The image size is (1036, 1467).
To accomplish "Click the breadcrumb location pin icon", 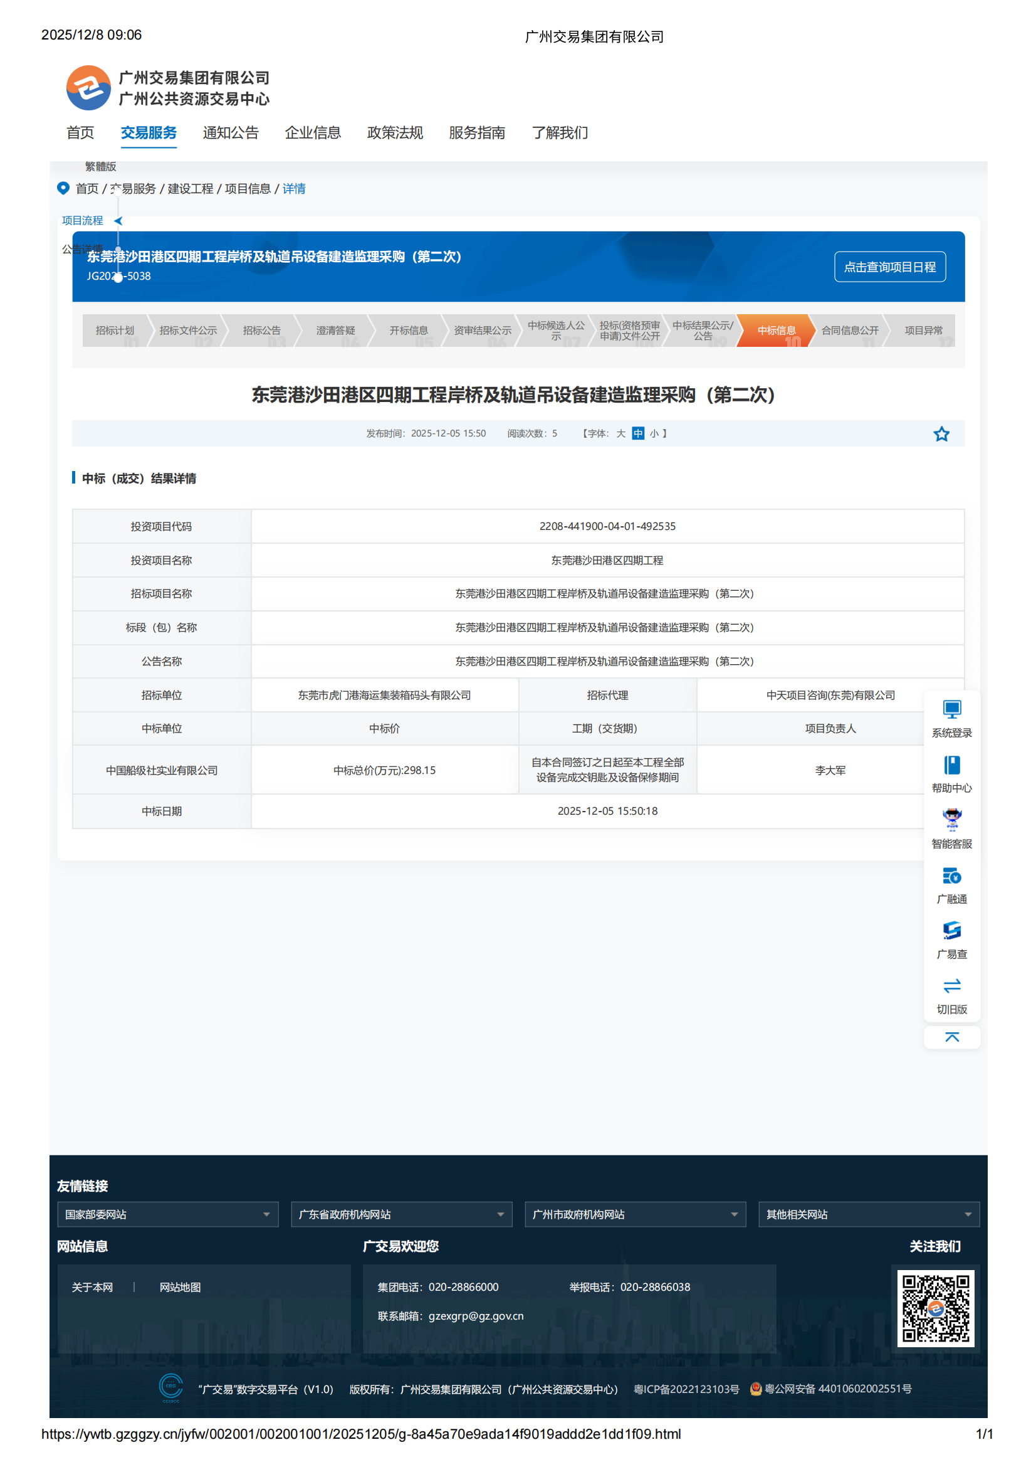I will pyautogui.click(x=62, y=189).
